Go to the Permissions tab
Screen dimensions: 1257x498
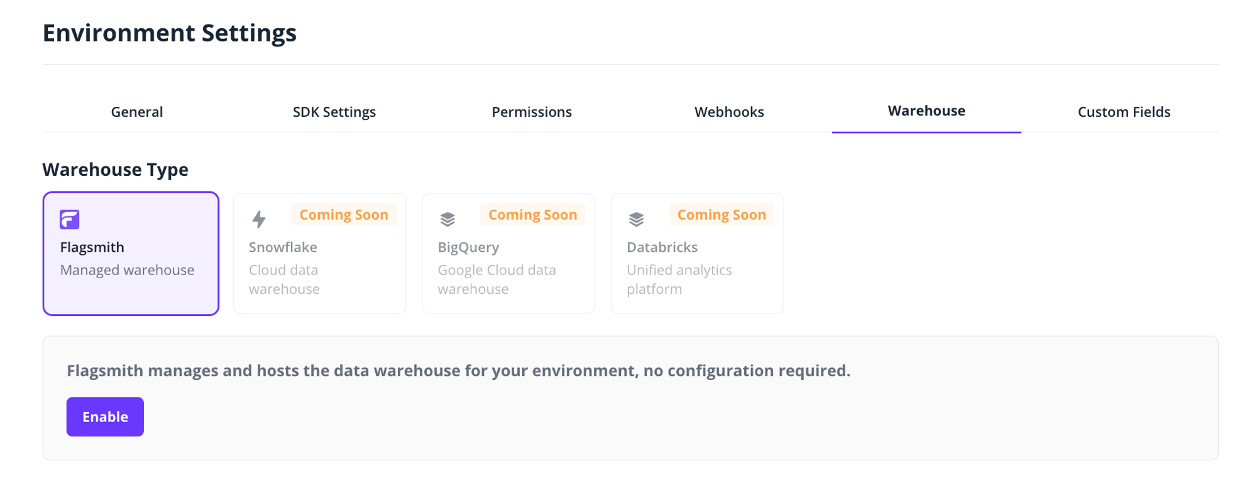(x=532, y=112)
